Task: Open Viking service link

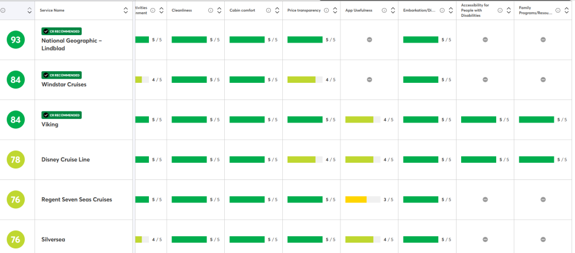Action: click(50, 124)
